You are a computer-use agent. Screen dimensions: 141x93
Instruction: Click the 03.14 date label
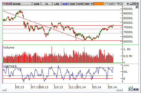pos(97,87)
